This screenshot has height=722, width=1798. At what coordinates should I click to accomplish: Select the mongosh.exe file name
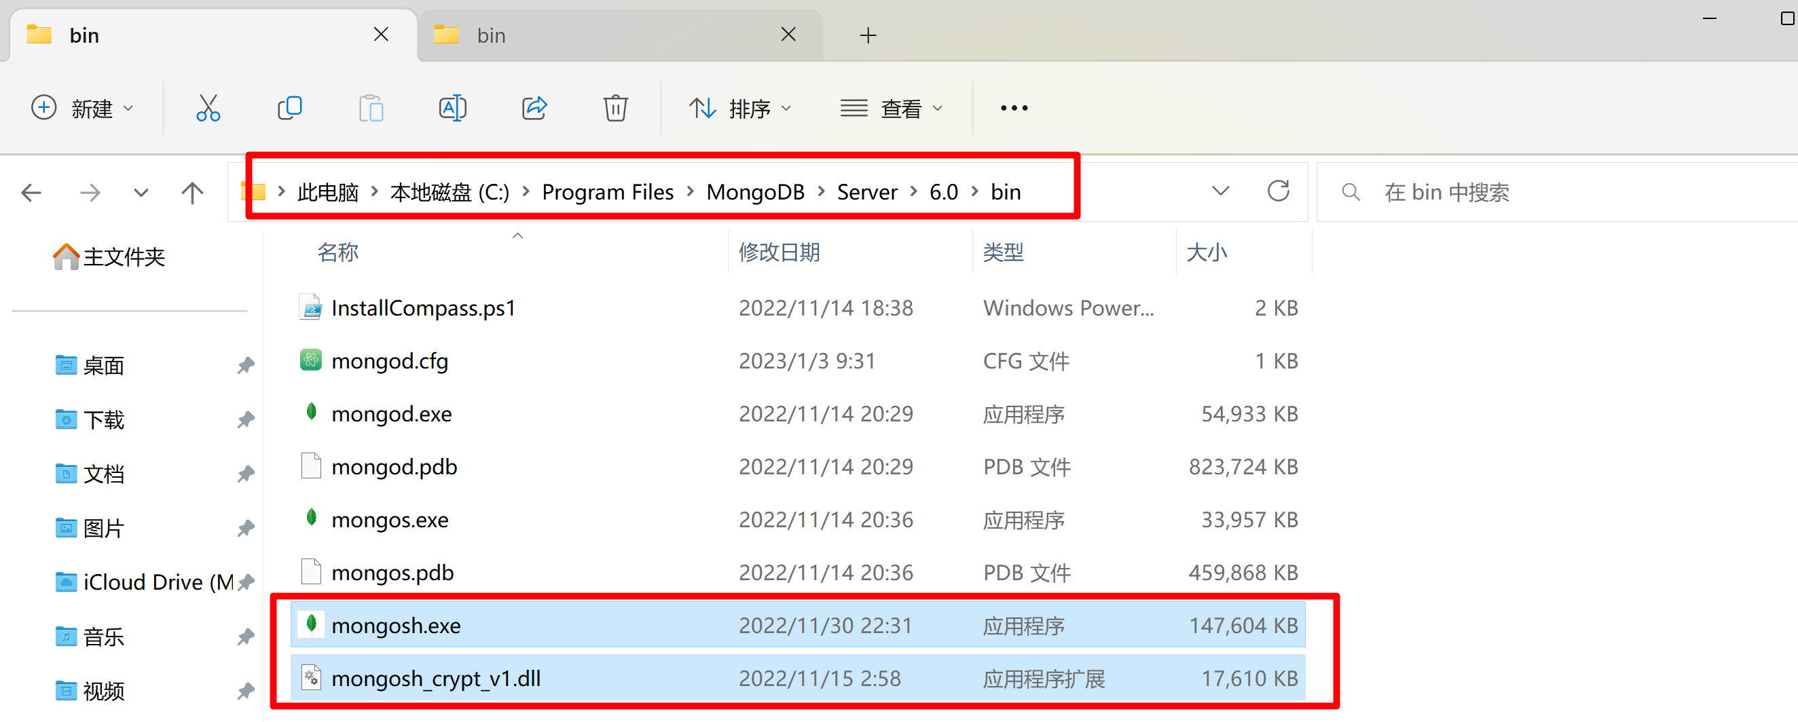[396, 625]
